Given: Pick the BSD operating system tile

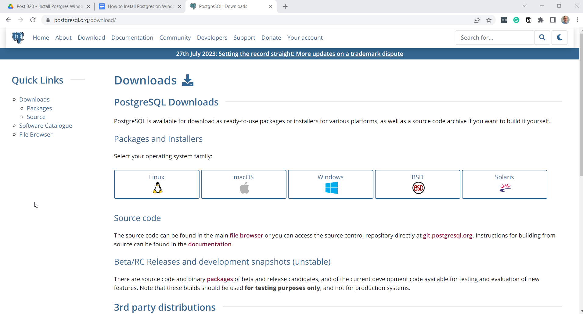Looking at the screenshot, I should point(417,184).
